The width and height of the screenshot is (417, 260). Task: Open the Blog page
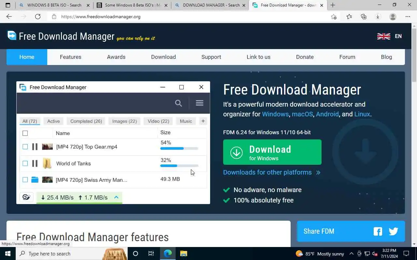pyautogui.click(x=386, y=57)
